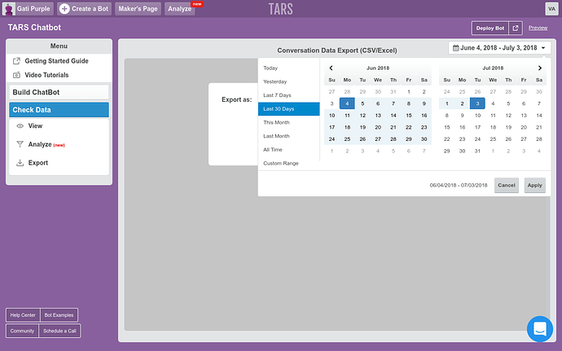Click the Deploy Bot button
This screenshot has width=562, height=351.
[490, 28]
